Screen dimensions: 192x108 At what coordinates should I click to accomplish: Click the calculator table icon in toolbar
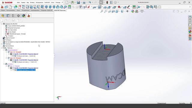click(134, 7)
